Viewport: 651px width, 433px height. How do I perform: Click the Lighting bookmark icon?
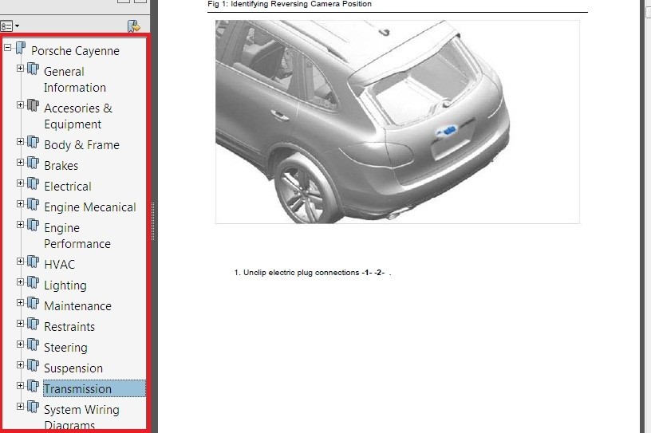(x=34, y=282)
